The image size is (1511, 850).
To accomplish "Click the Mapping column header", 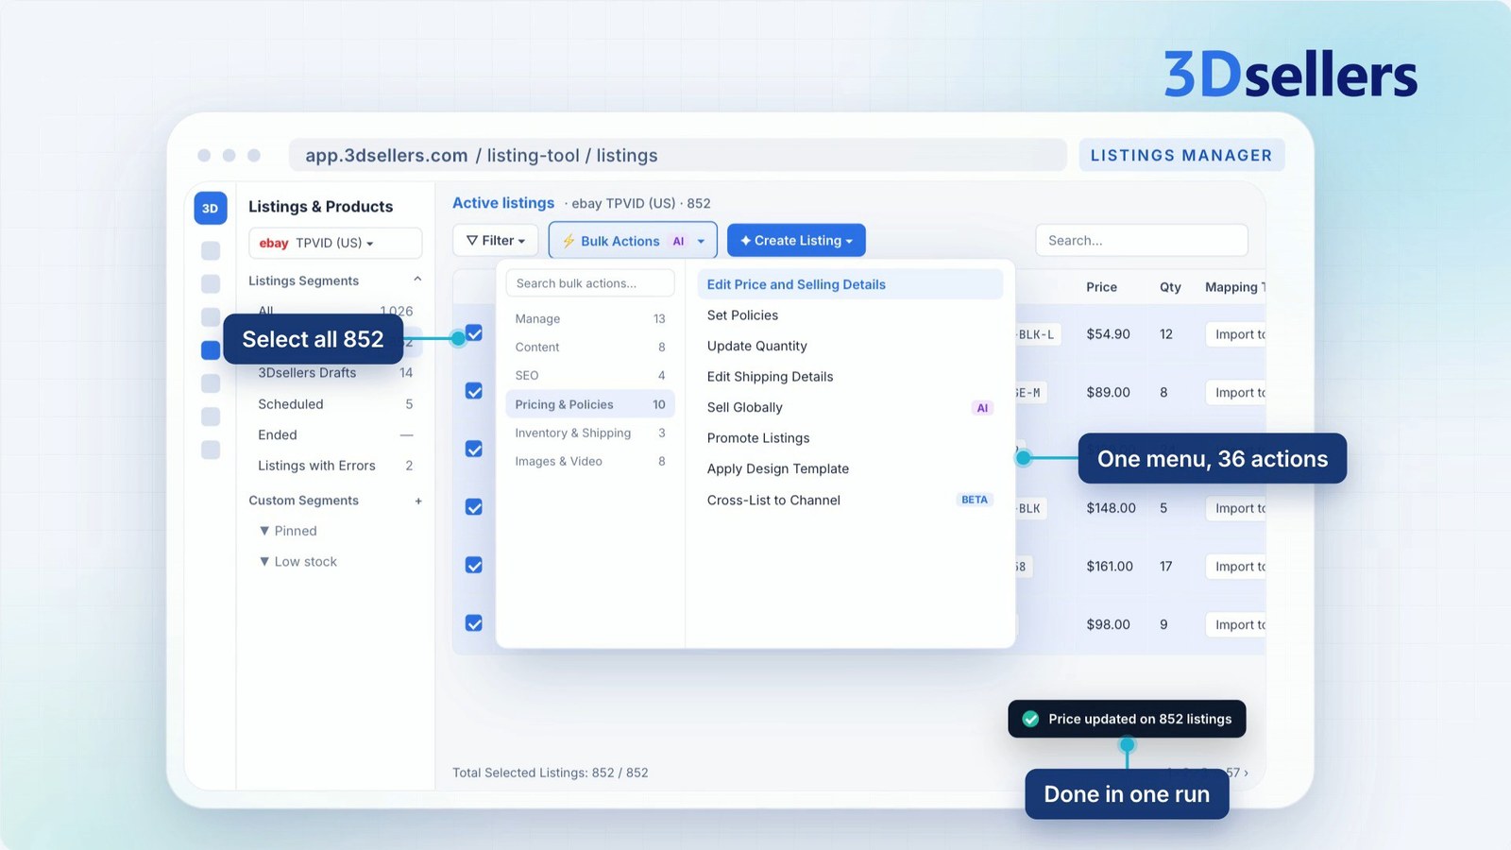I will 1234,287.
